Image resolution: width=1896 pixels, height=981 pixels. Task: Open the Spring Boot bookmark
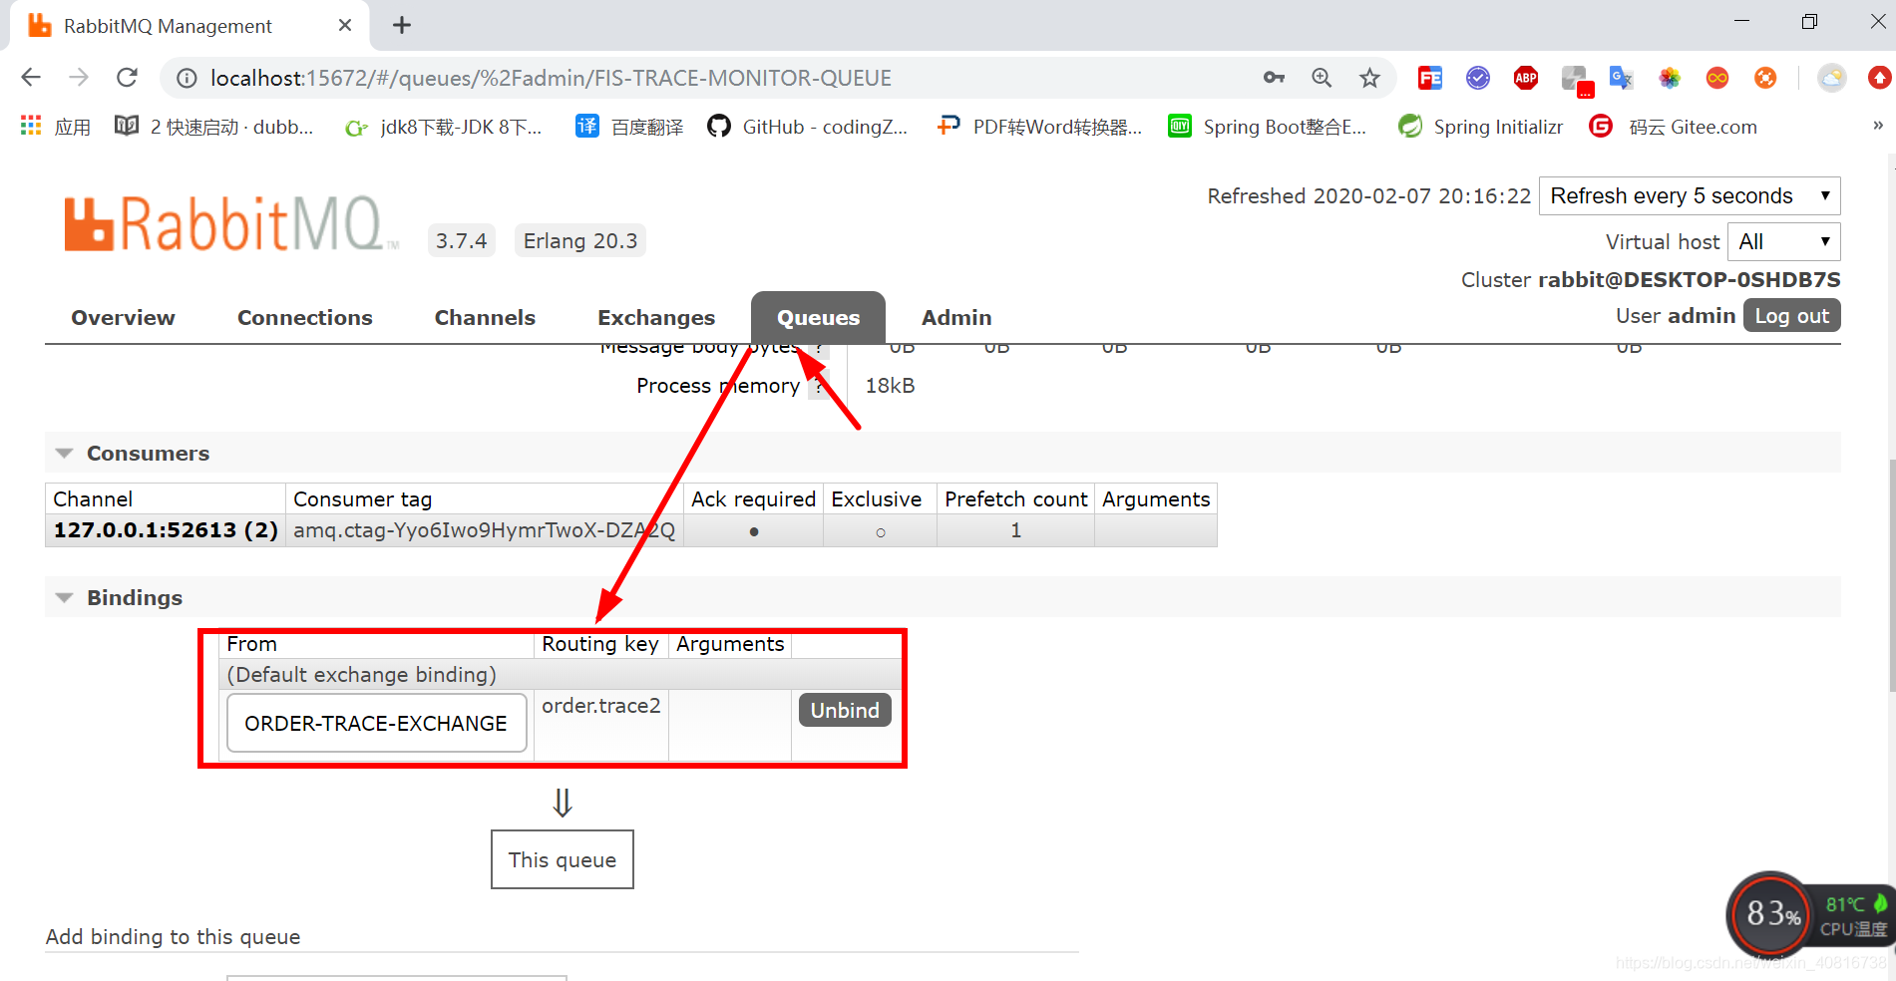pos(1268,127)
